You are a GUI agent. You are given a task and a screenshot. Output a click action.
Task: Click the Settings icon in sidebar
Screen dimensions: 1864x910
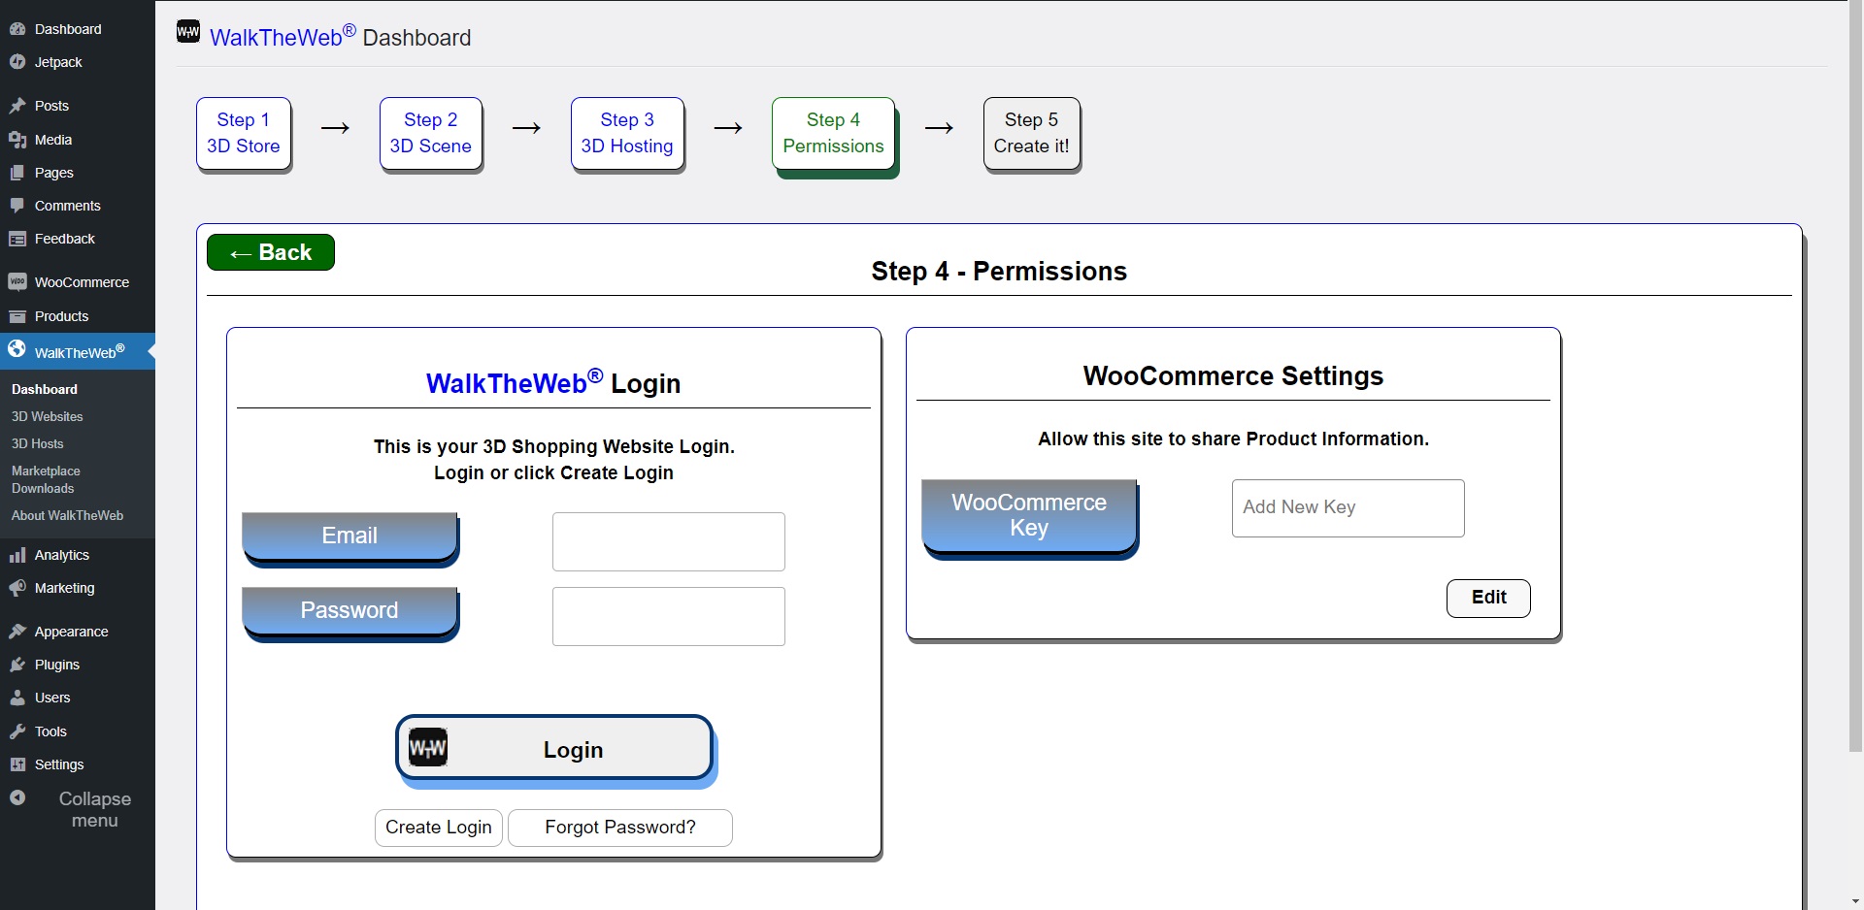click(17, 764)
